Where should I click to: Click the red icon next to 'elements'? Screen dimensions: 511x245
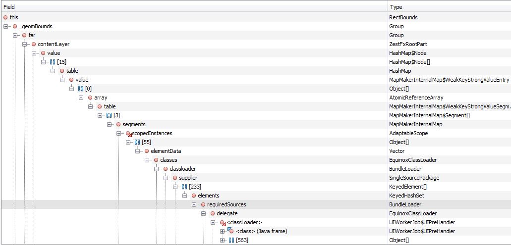(x=194, y=196)
